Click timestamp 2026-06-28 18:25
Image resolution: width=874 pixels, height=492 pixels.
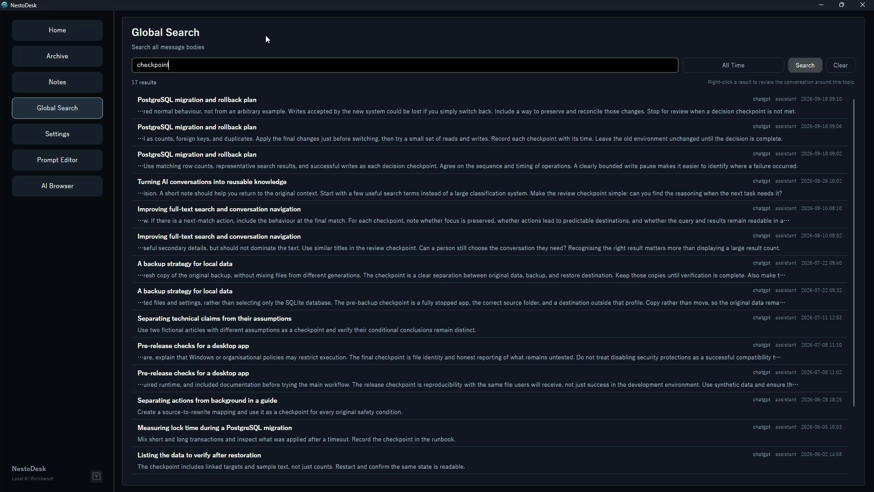(821, 400)
